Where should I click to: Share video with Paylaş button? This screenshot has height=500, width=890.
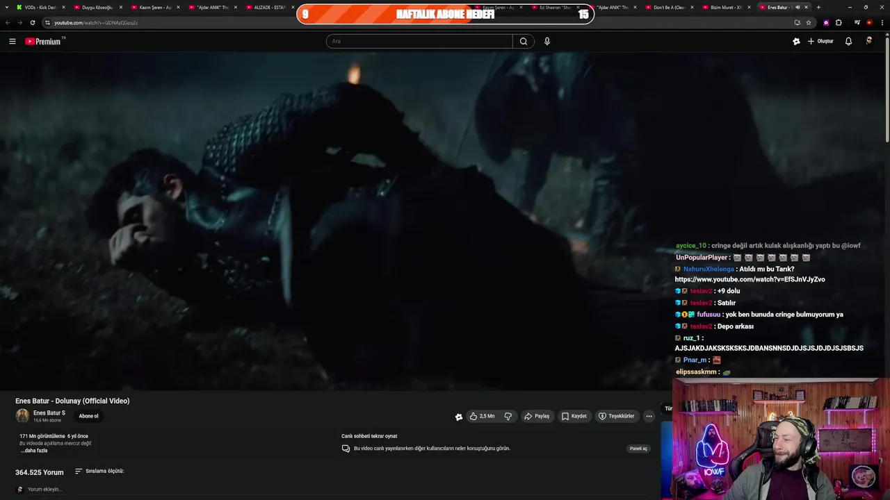537,416
